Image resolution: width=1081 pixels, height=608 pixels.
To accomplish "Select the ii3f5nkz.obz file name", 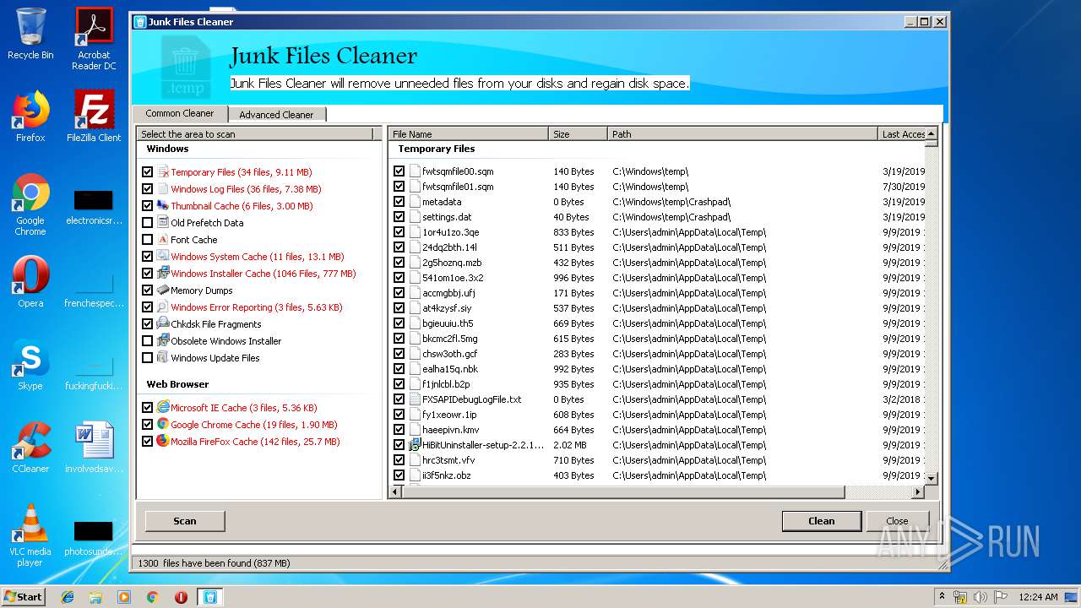I will 447,475.
